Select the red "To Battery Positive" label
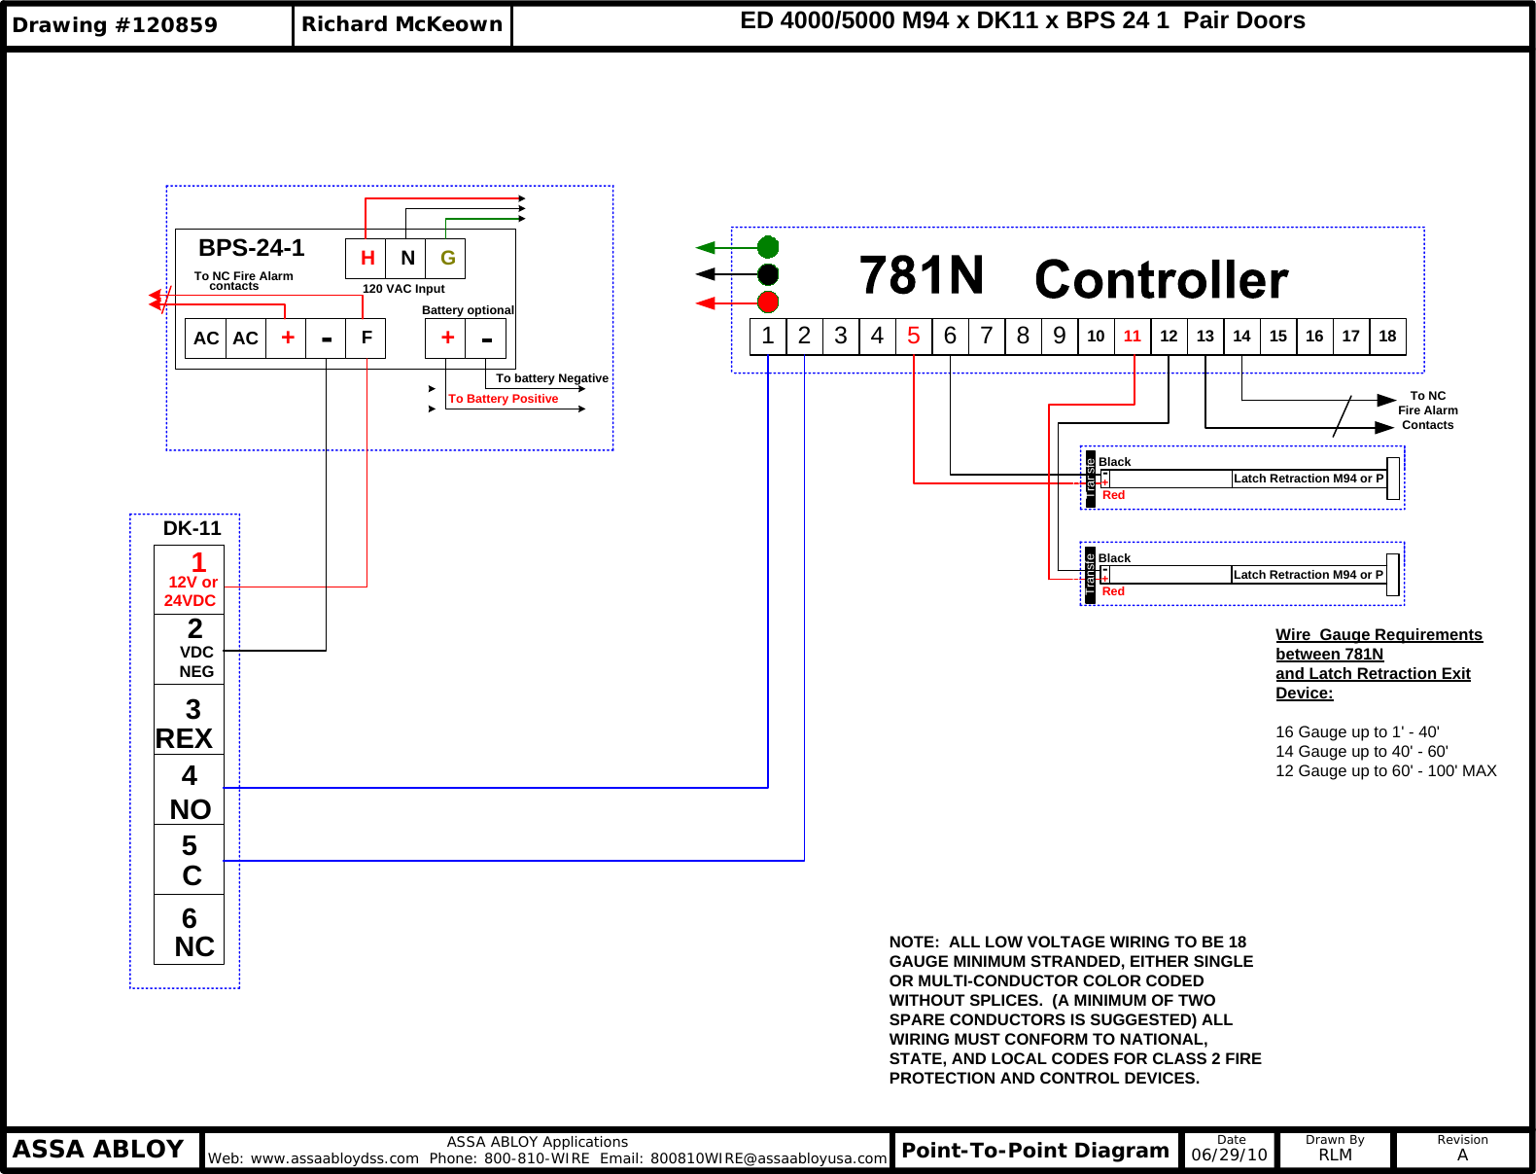The height and width of the screenshot is (1174, 1536). point(504,399)
